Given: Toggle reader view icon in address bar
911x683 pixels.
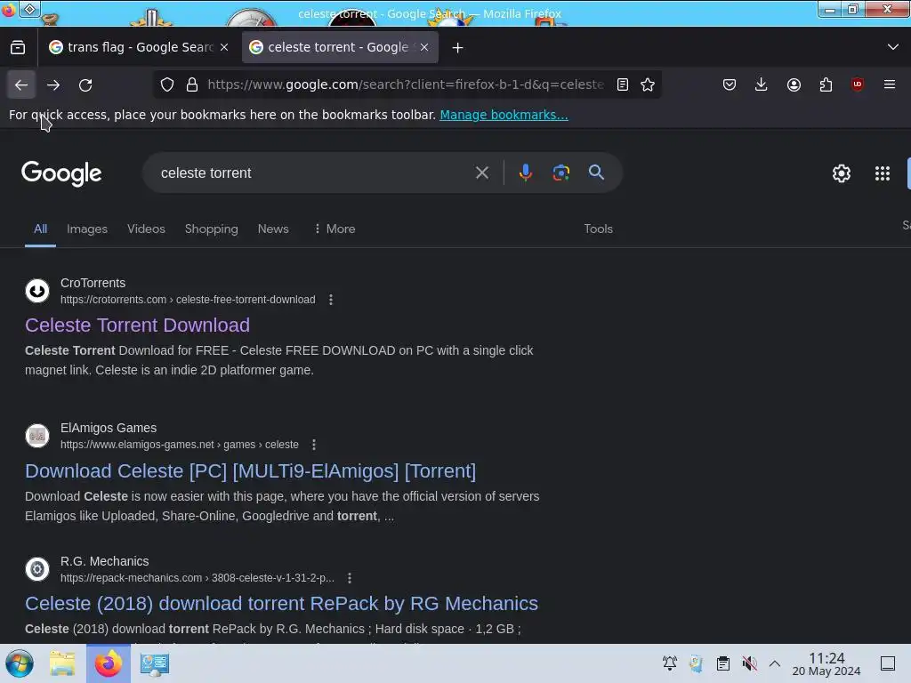Looking at the screenshot, I should tap(622, 84).
